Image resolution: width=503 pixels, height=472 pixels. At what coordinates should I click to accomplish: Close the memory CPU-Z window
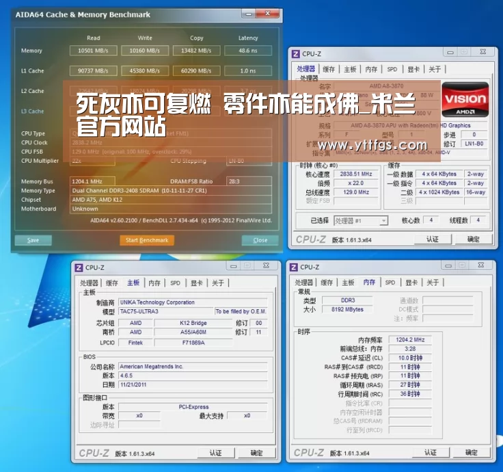click(x=481, y=265)
